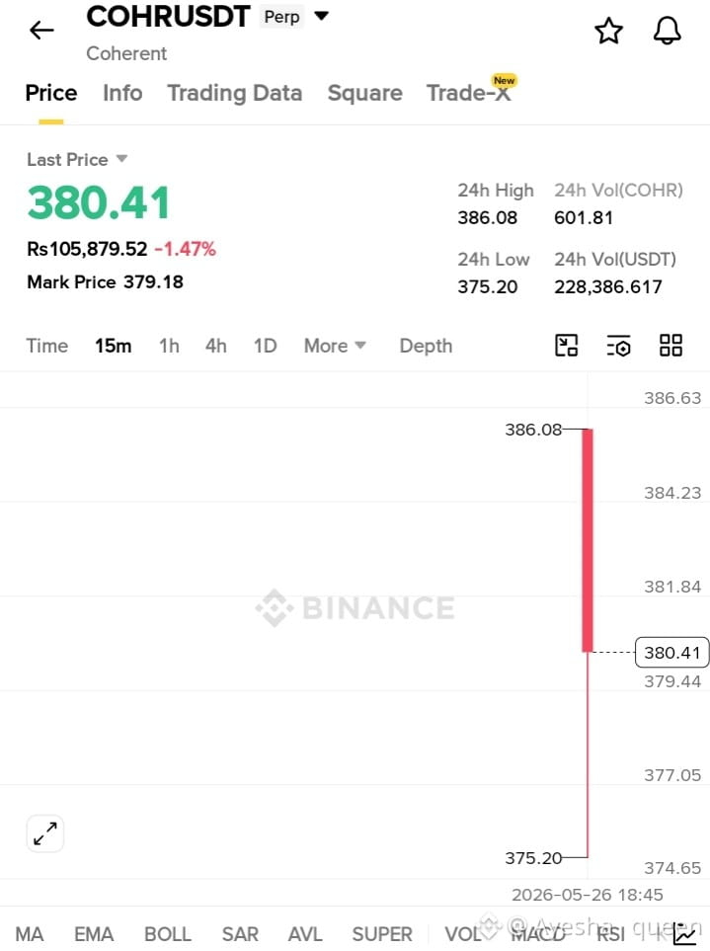Toggle the BOLL indicator
The width and height of the screenshot is (710, 951).
(x=167, y=934)
